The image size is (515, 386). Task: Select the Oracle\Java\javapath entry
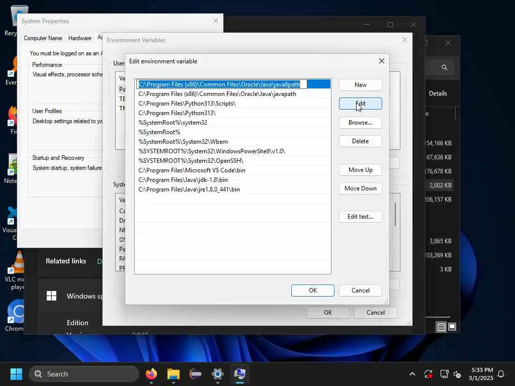coord(232,94)
